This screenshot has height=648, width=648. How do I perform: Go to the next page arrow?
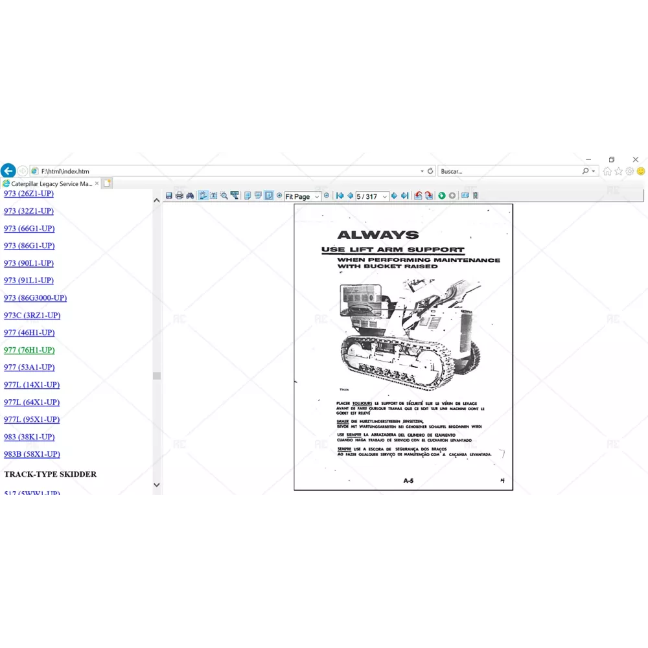pos(394,196)
